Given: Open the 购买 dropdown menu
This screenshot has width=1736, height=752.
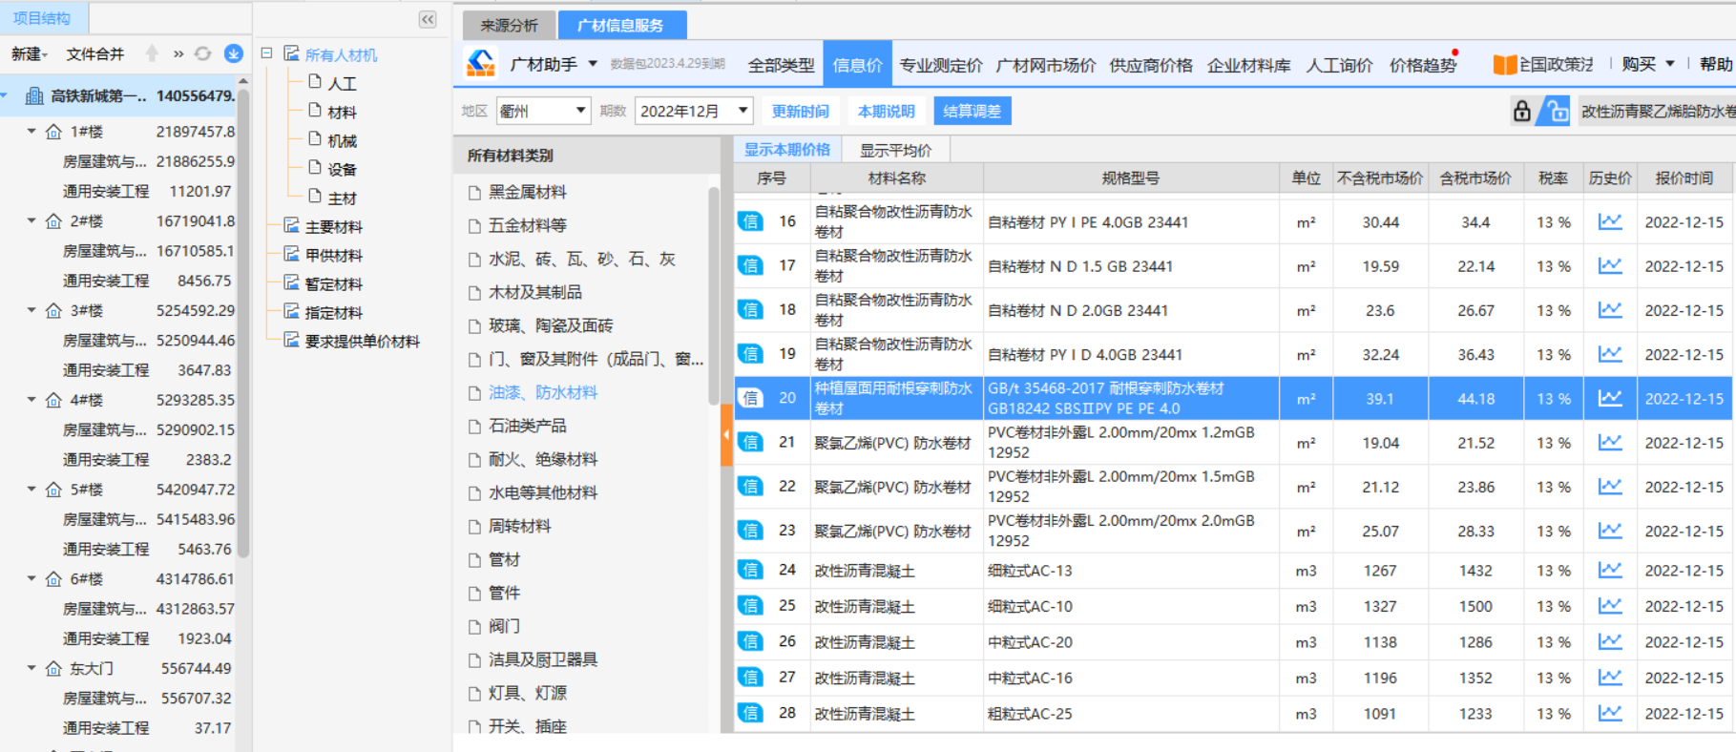Looking at the screenshot, I should [x=1648, y=64].
